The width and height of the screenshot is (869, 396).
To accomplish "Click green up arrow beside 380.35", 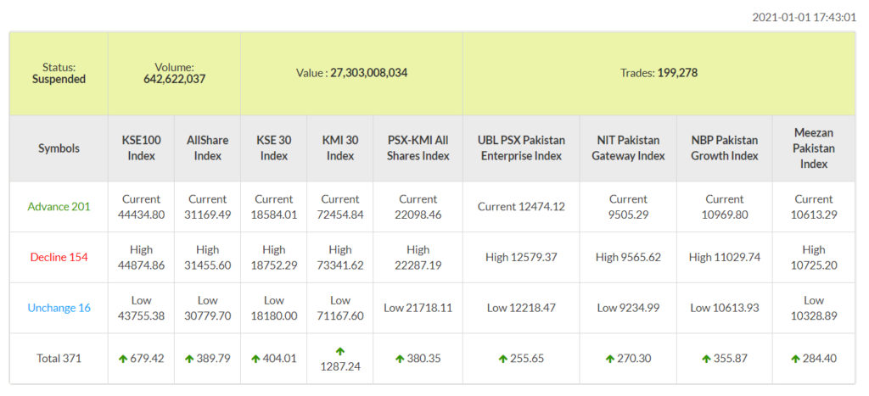I will [x=400, y=359].
